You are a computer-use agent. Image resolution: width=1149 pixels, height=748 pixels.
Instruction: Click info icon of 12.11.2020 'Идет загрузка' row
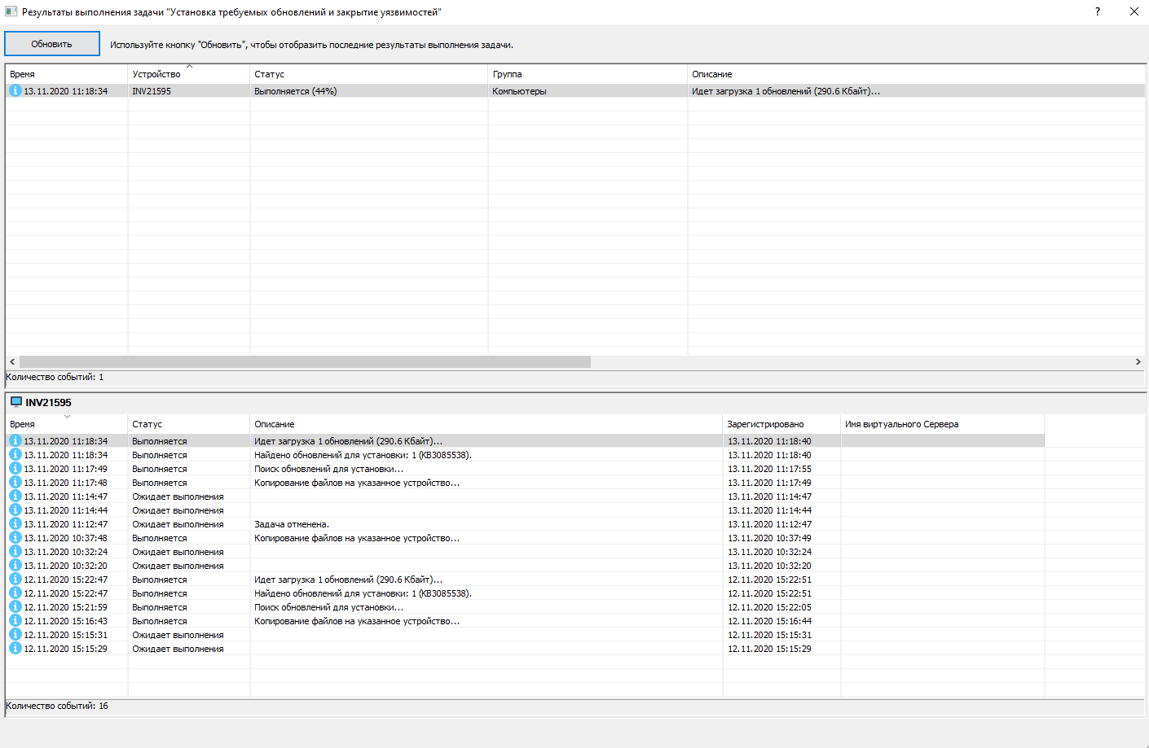(x=15, y=580)
